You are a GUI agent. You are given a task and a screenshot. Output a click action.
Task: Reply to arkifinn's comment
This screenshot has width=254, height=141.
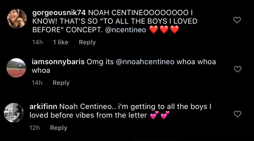coord(58,128)
